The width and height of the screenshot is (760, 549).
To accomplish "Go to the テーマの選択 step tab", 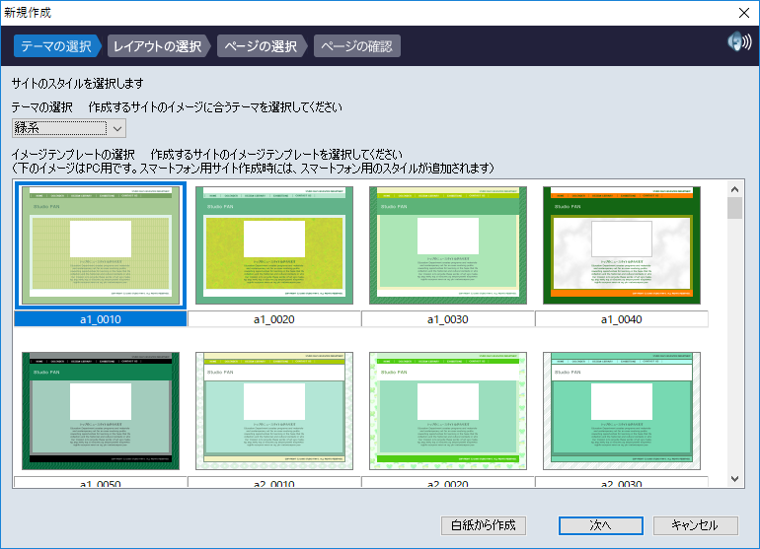I will [56, 46].
